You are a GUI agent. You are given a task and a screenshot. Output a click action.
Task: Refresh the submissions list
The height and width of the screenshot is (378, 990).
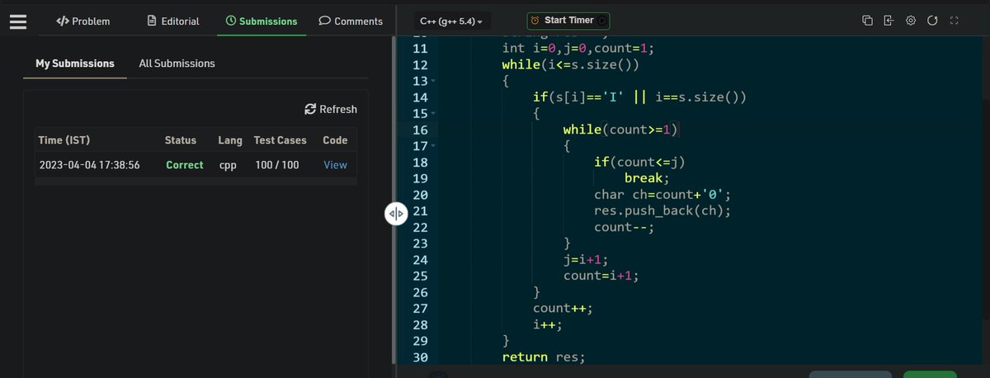pyautogui.click(x=331, y=109)
